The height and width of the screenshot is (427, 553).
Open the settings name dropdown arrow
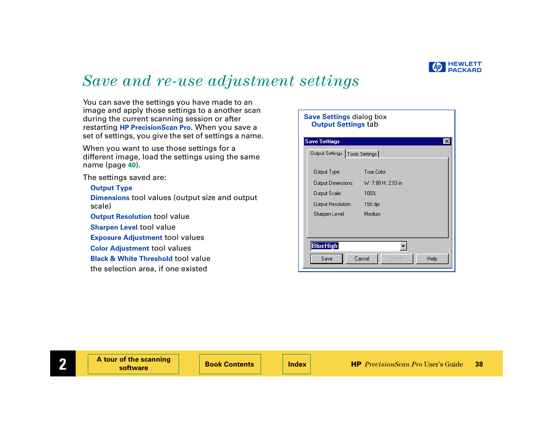tap(403, 246)
